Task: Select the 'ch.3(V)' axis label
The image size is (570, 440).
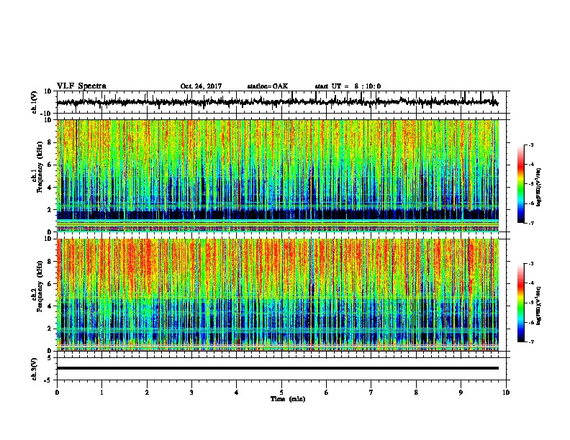Action: point(35,369)
